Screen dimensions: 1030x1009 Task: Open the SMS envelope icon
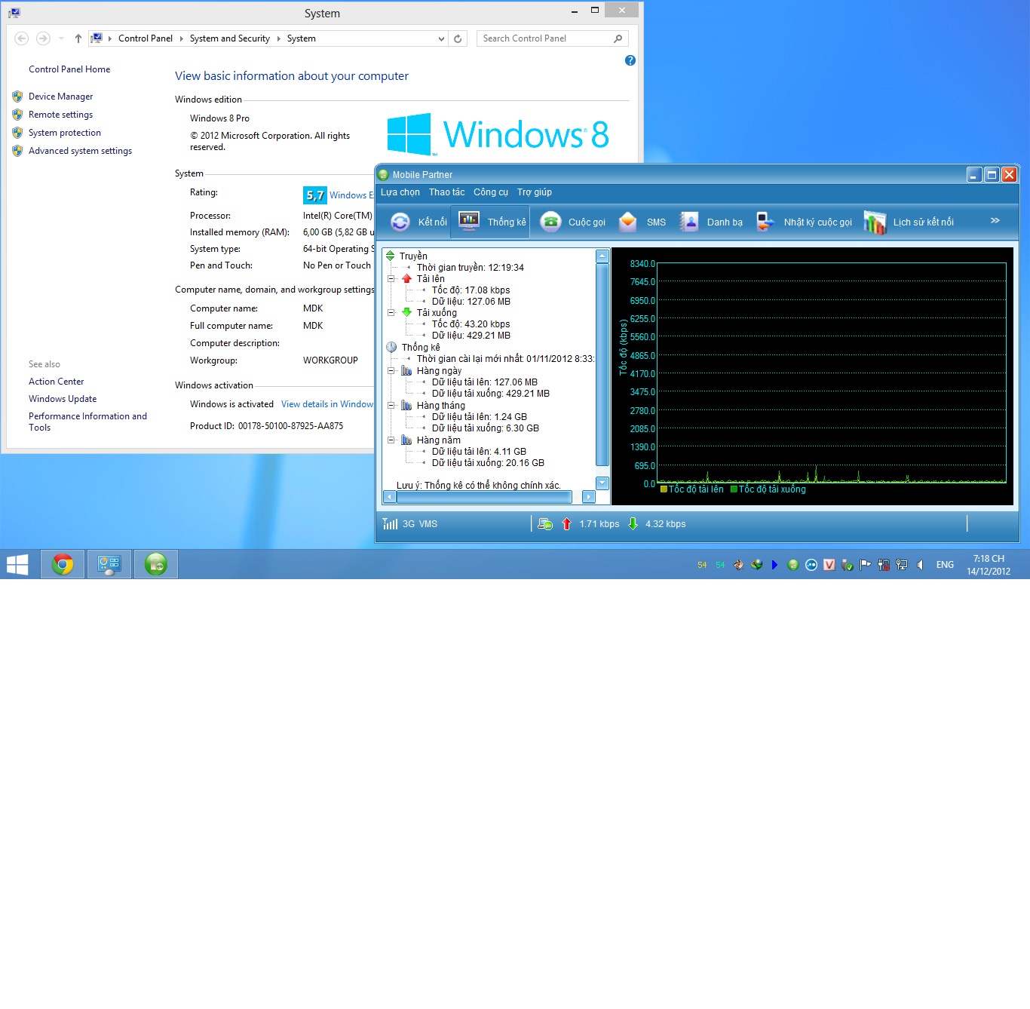pos(627,222)
